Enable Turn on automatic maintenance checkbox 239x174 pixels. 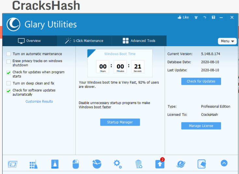pos(9,54)
